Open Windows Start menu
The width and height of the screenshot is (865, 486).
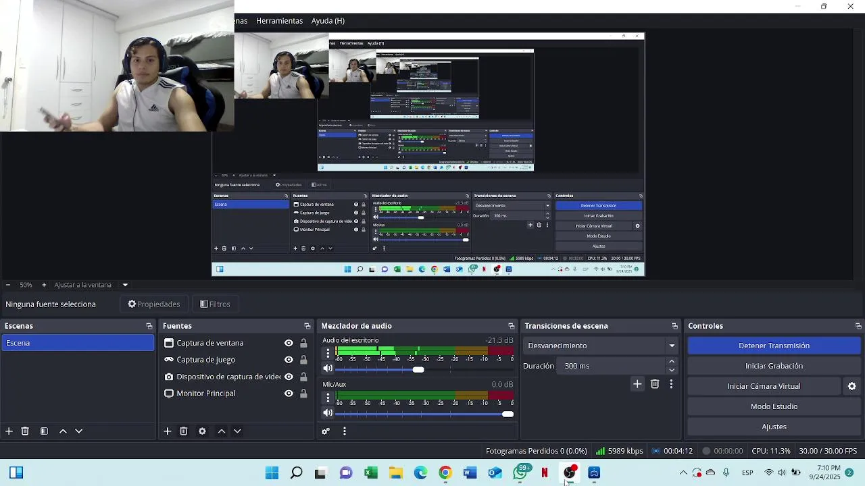coord(272,473)
